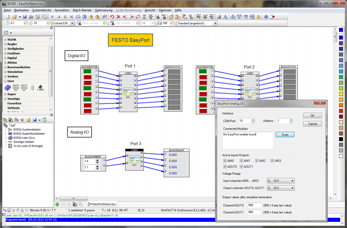Select the AIO user block icon
347x228 pixels.
(x=24, y=87)
